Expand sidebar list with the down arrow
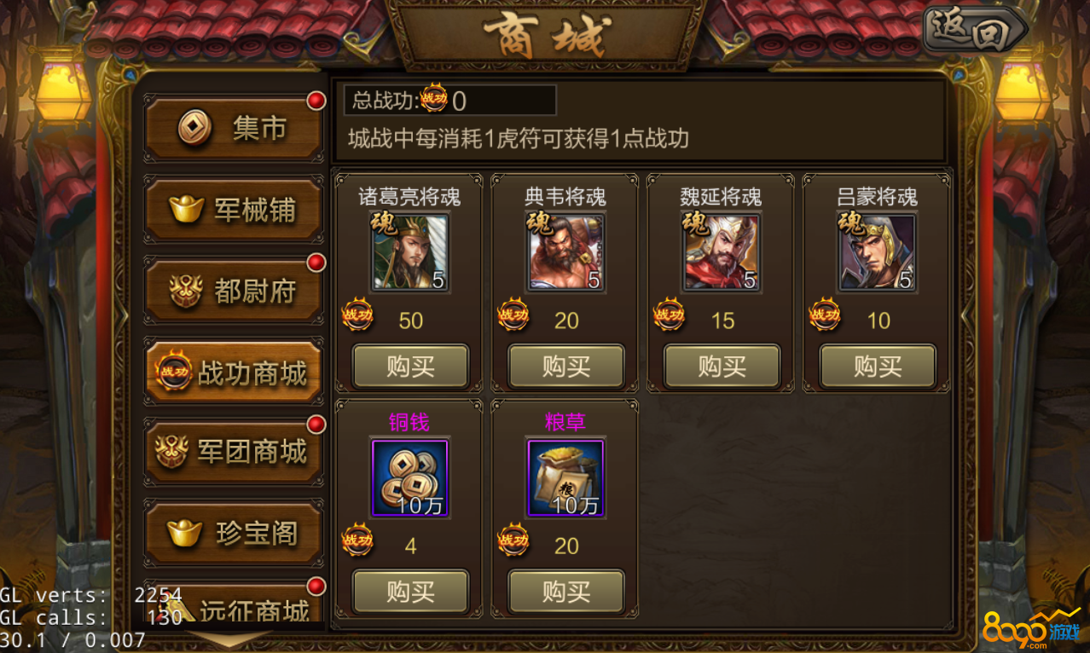This screenshot has height=653, width=1090. [229, 639]
